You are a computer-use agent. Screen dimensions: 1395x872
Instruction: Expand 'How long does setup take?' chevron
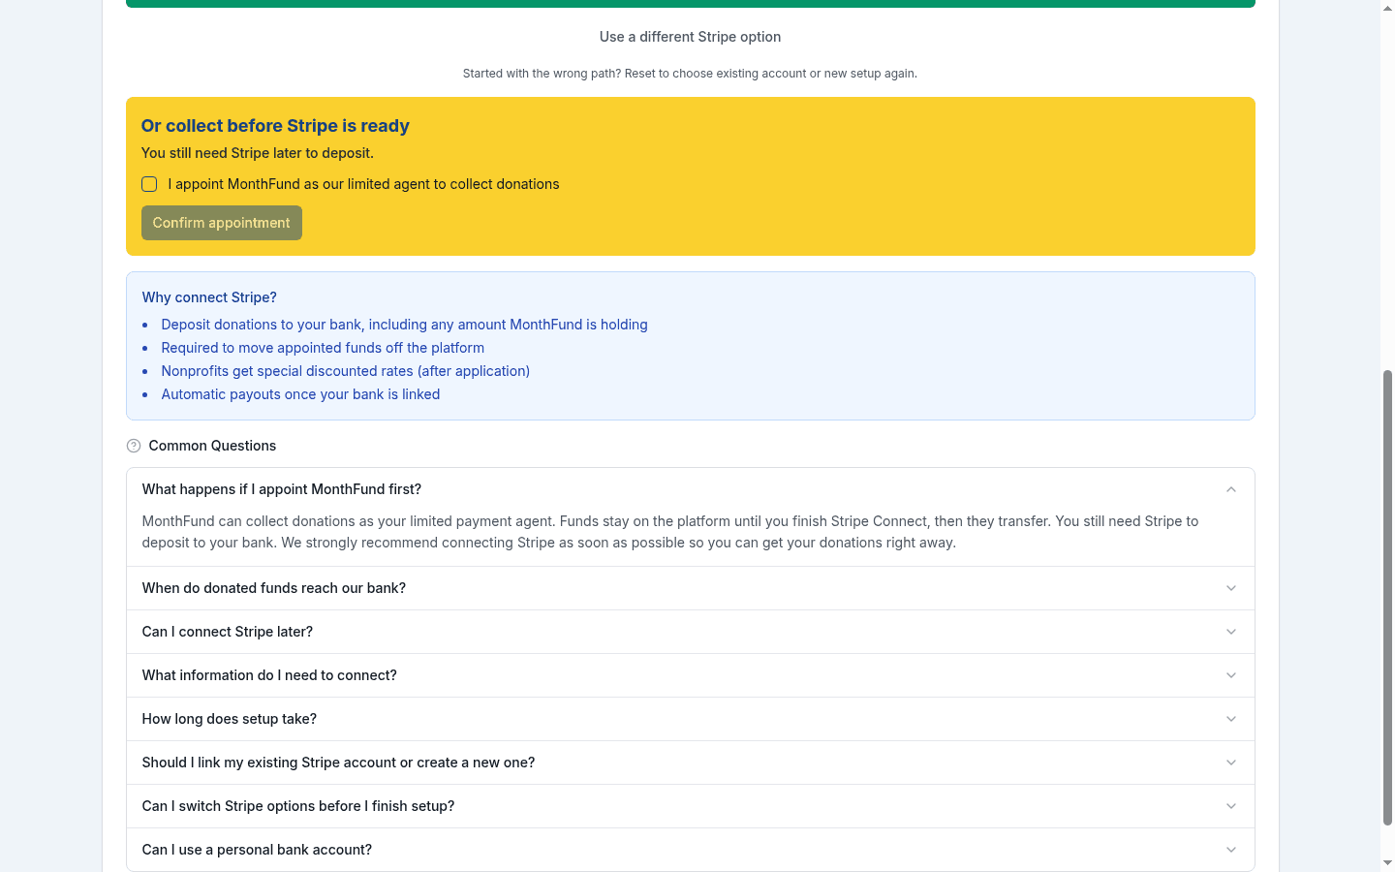(x=1231, y=719)
